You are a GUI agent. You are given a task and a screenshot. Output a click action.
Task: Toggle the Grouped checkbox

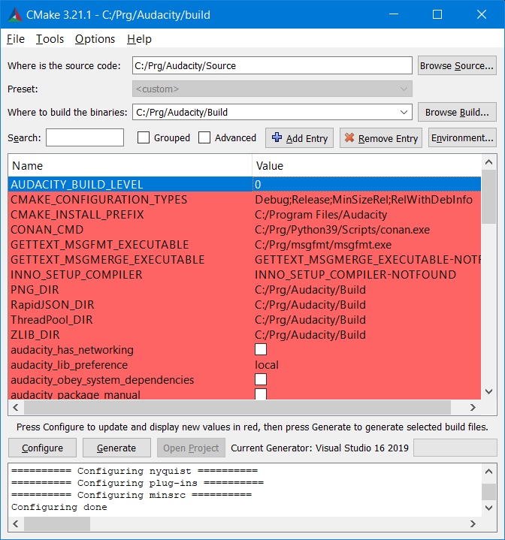[x=144, y=137]
